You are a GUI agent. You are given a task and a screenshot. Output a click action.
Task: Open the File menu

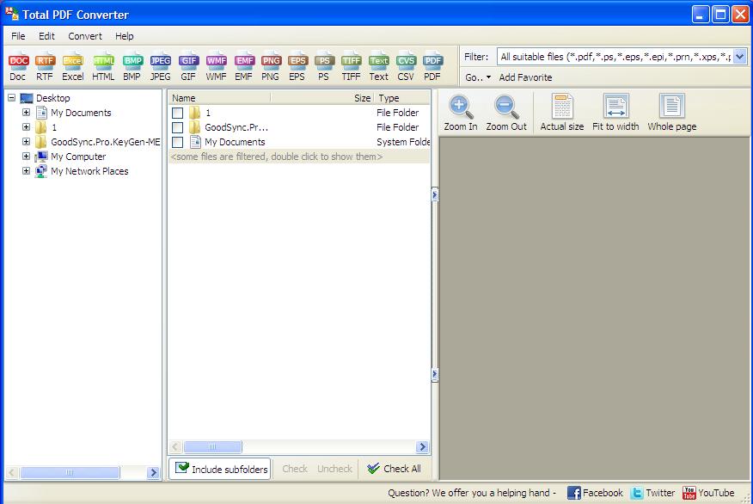[18, 36]
